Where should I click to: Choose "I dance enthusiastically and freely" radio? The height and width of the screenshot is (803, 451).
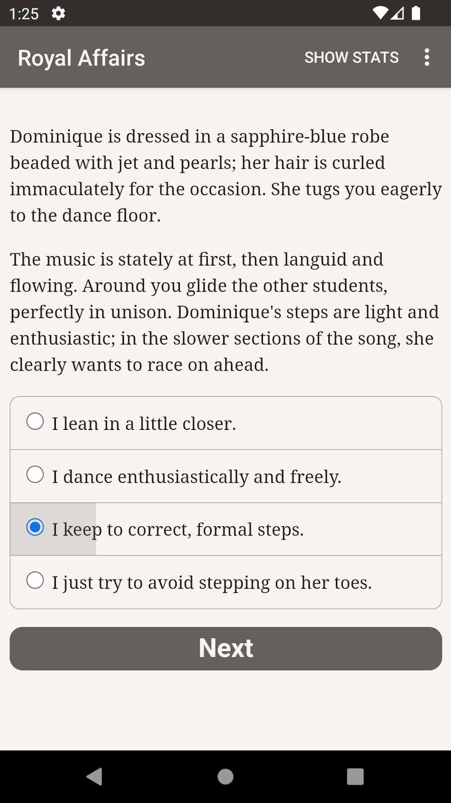[35, 475]
